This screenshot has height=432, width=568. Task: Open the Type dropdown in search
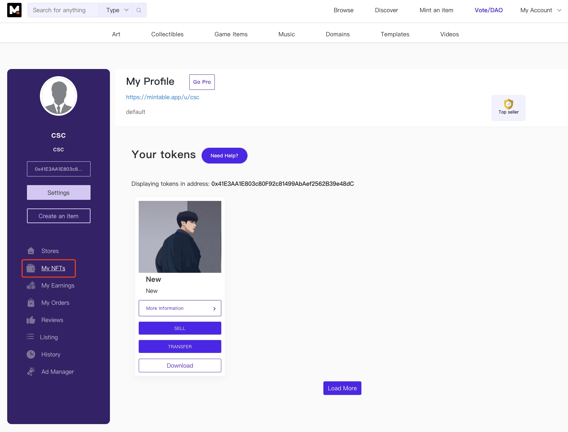click(117, 10)
